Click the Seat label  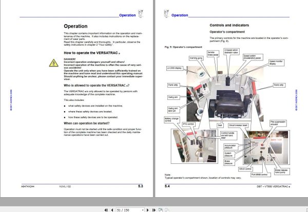pos(220,125)
